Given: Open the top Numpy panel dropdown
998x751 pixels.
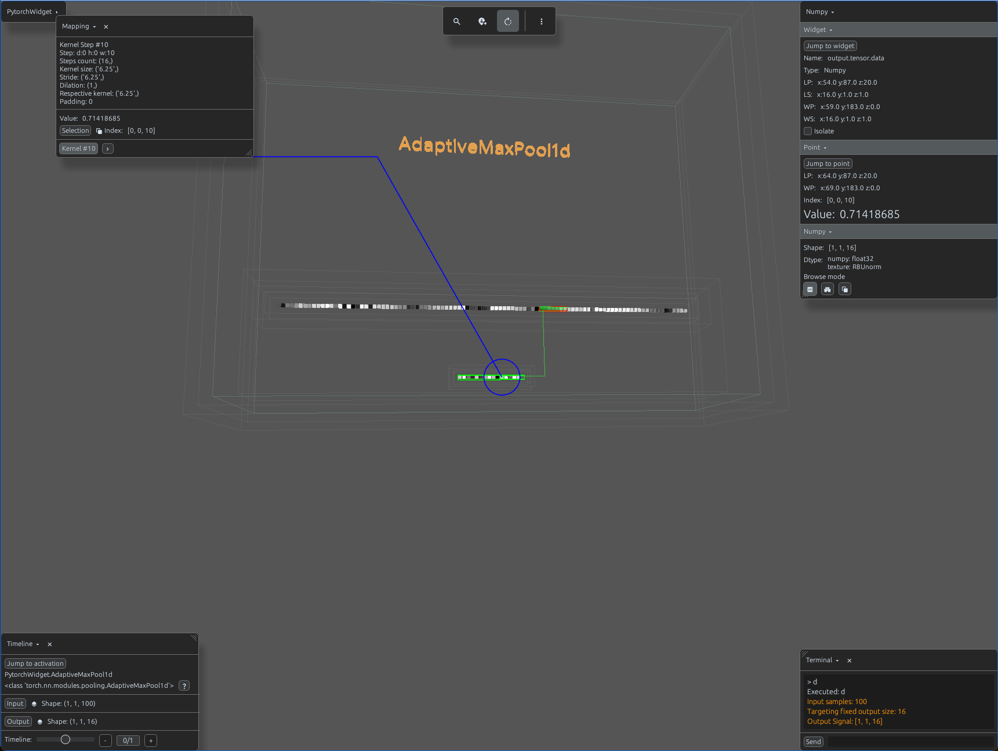Looking at the screenshot, I should 833,12.
